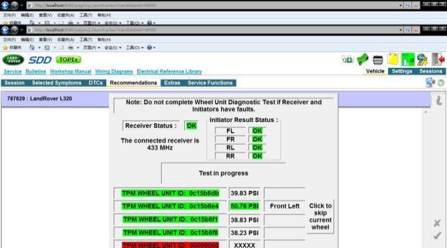447x248 pixels.
Task: Open 安全(S) dropdown in front browser toolbar
Action: (113, 47)
